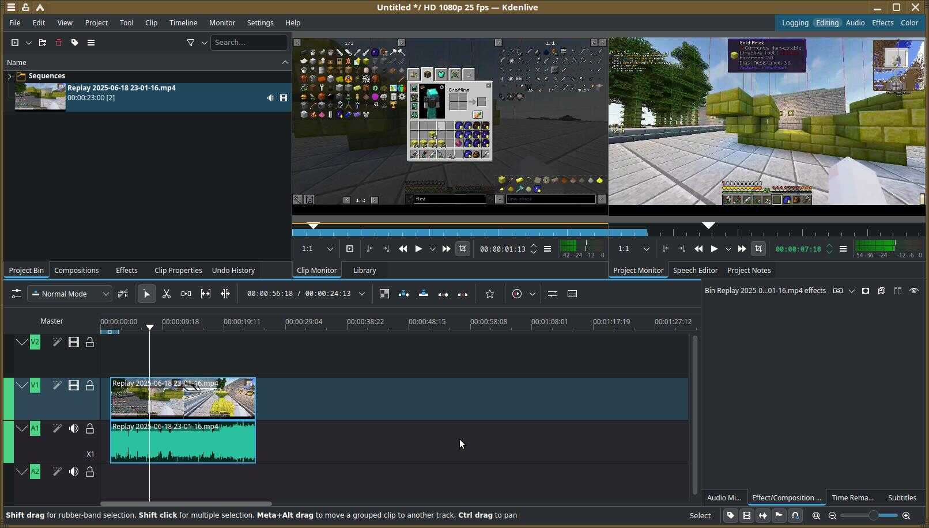Image resolution: width=929 pixels, height=528 pixels.
Task: Select the Spacer tool in timeline toolbar
Action: (x=186, y=294)
